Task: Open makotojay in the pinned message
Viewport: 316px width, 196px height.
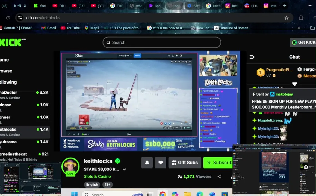Action: point(284,94)
